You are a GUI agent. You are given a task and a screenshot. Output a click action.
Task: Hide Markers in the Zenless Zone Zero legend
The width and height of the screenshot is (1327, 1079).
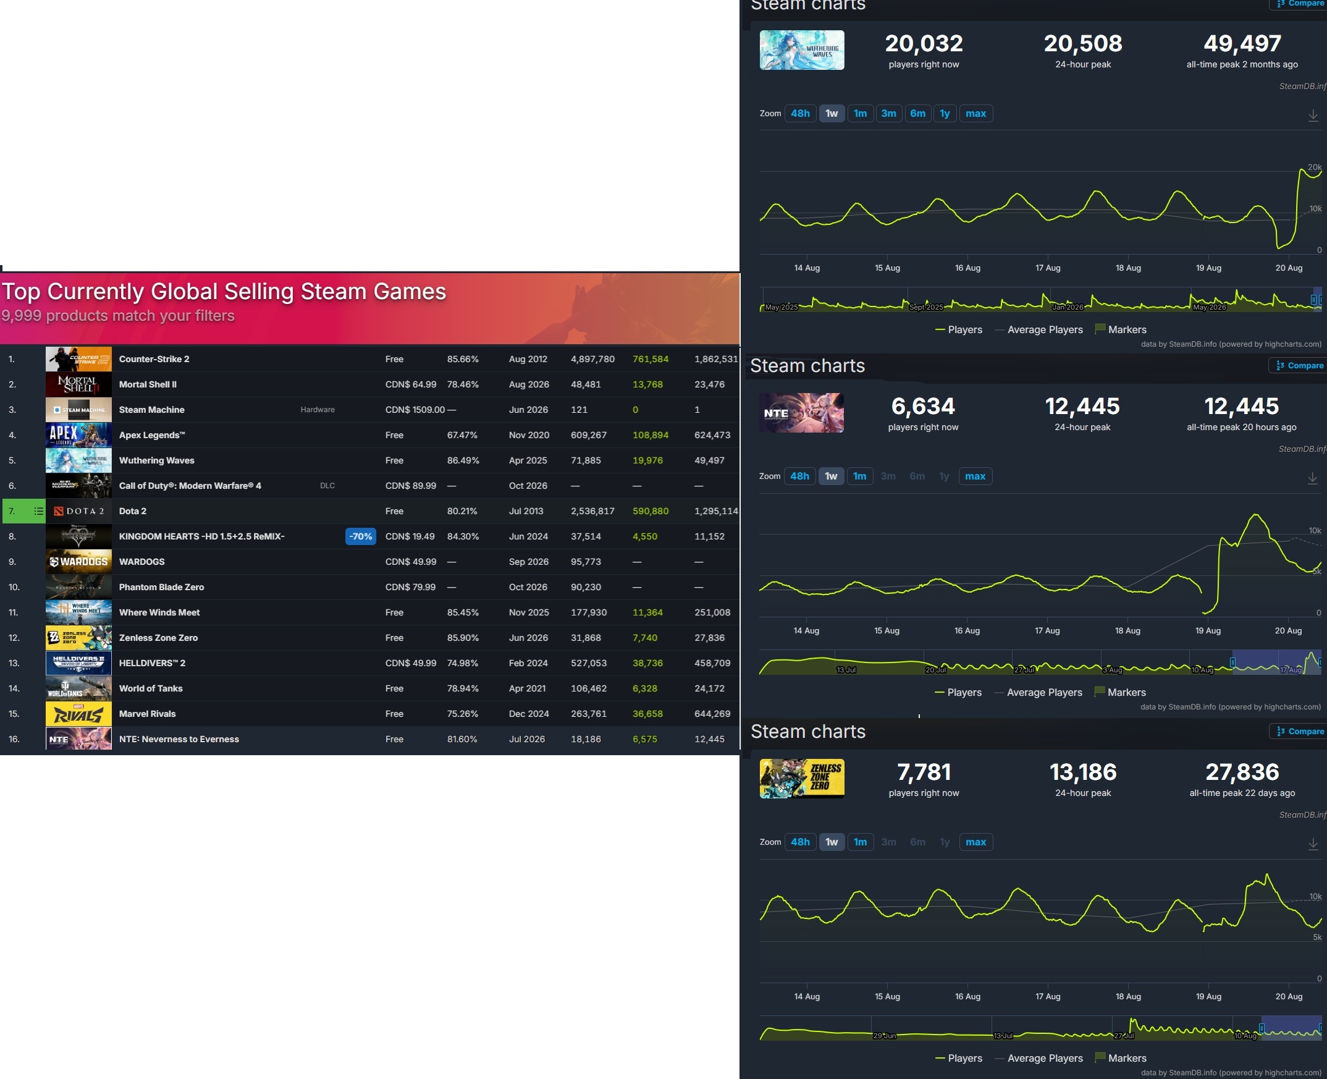coord(1120,1058)
